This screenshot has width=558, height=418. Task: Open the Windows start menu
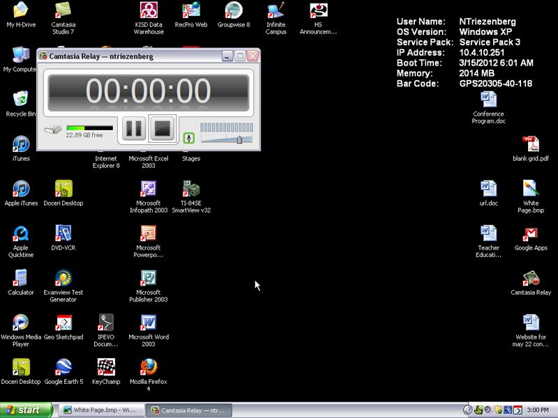pos(27,410)
